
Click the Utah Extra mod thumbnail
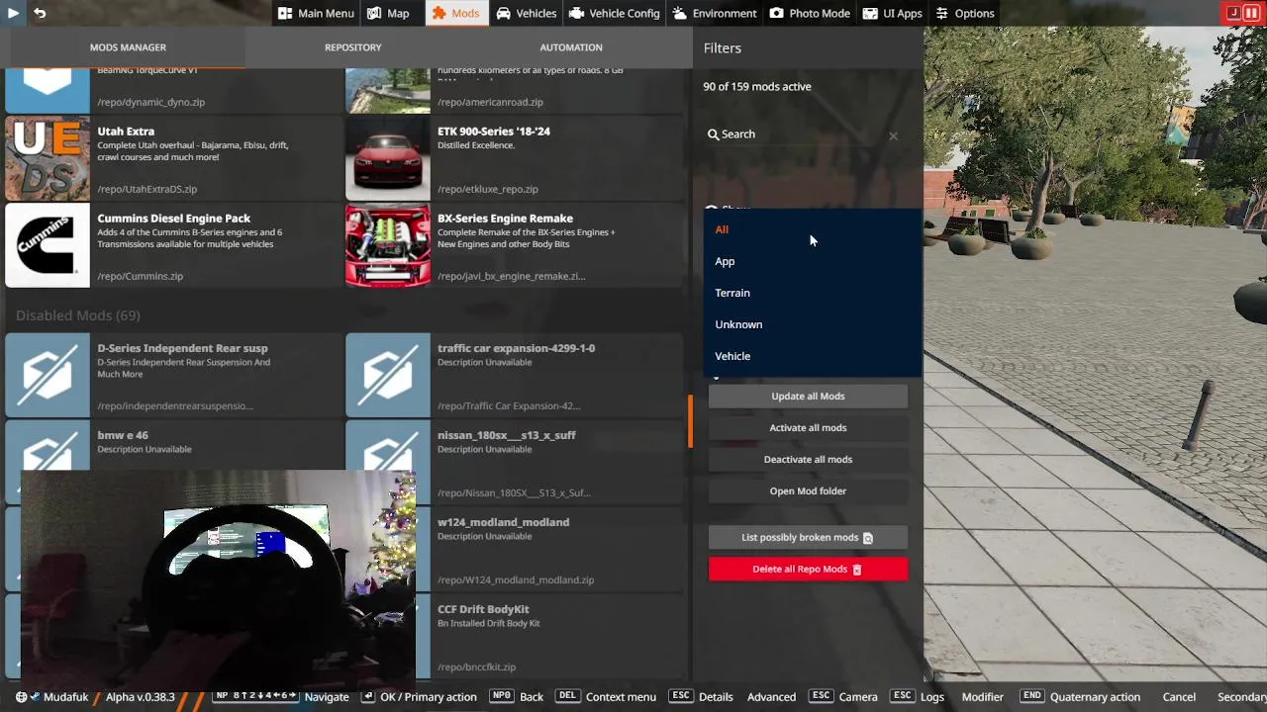[x=48, y=158]
